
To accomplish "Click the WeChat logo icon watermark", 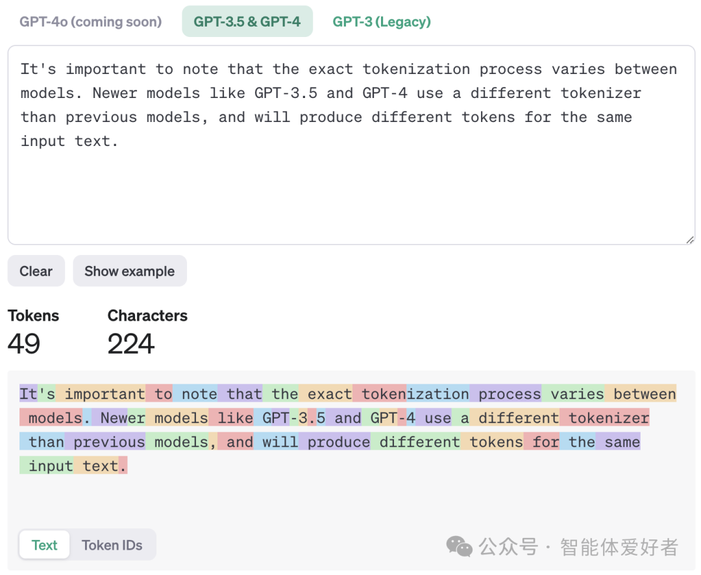I will point(458,547).
